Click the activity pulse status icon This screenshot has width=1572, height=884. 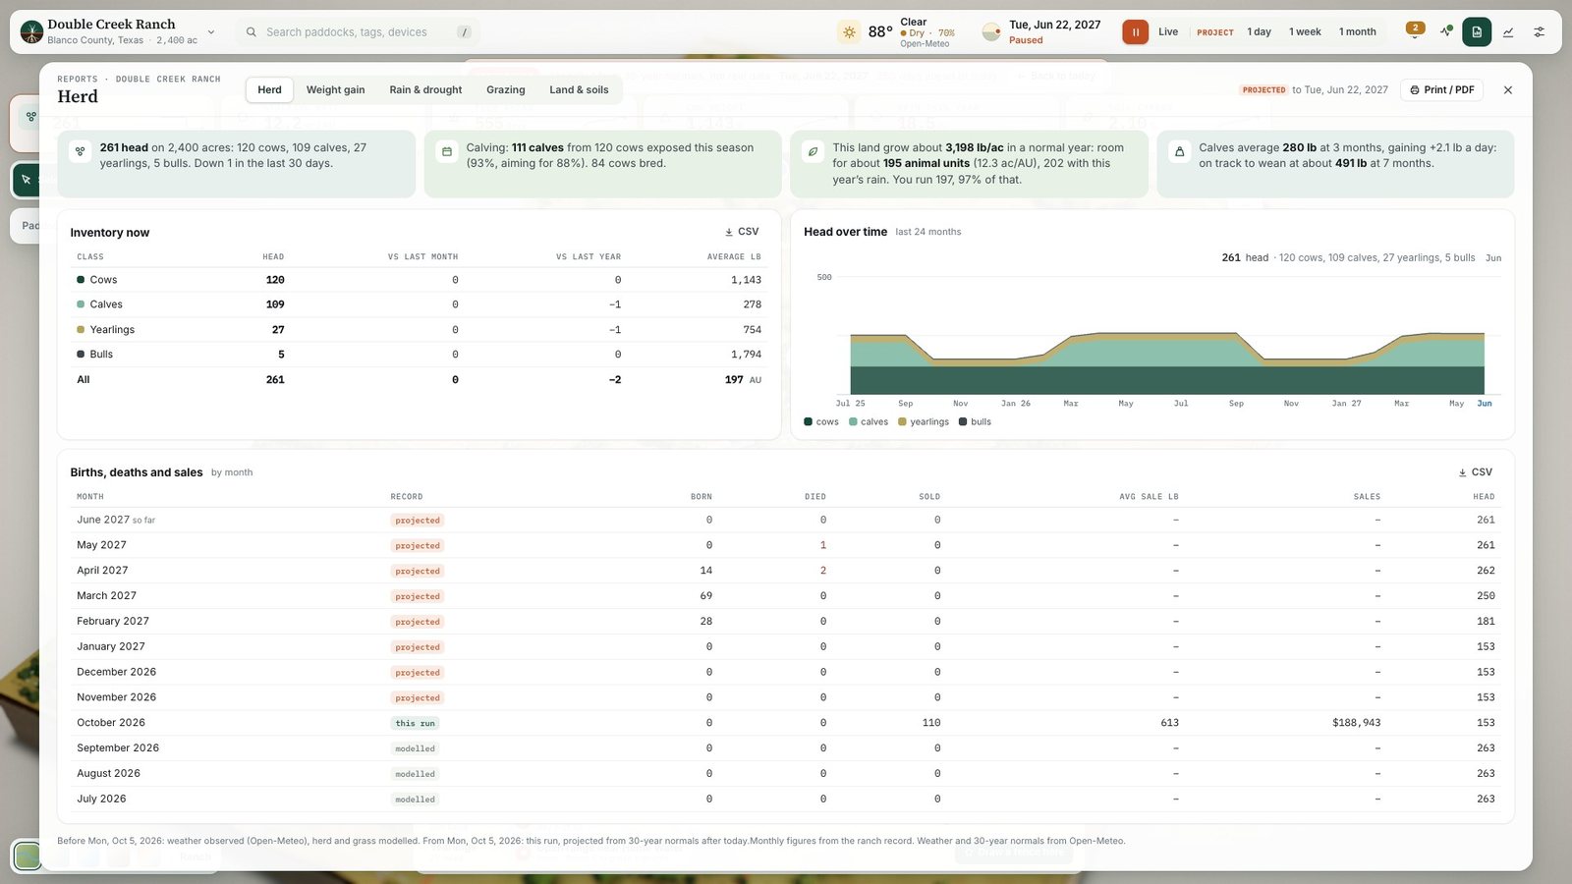tap(1446, 31)
